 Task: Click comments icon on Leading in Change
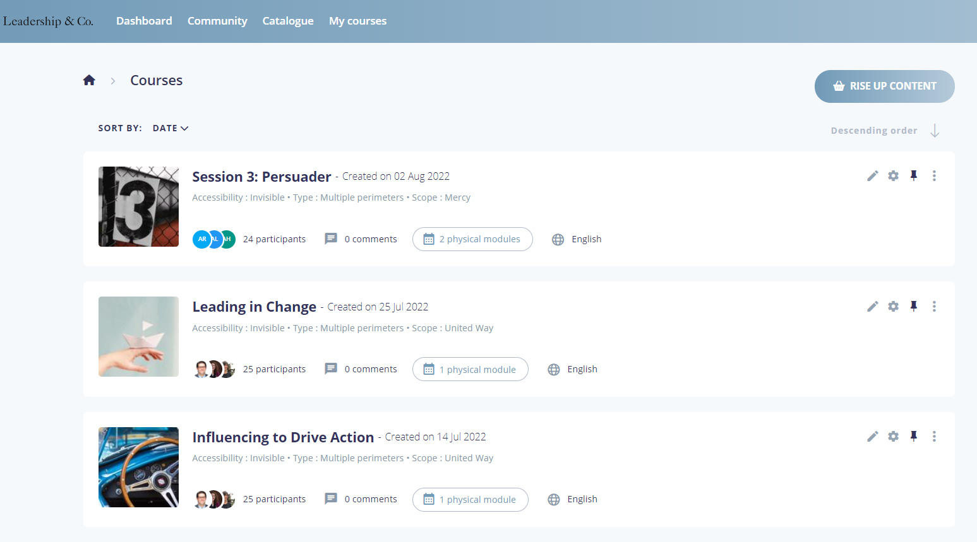click(x=330, y=369)
